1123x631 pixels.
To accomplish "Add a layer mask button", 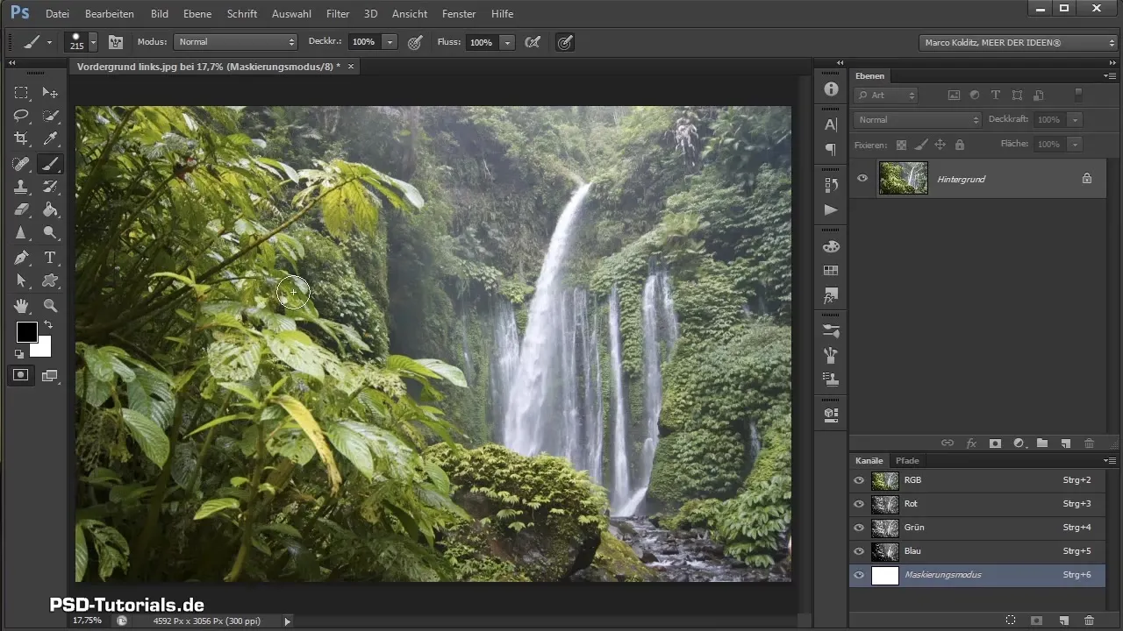I will [995, 443].
